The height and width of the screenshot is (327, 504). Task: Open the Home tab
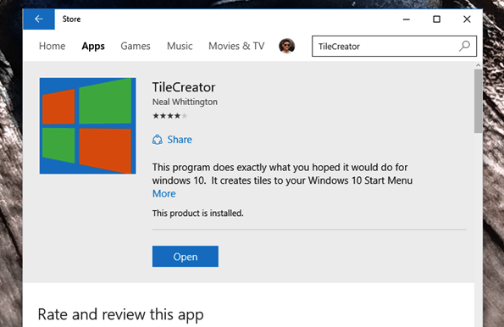[x=52, y=46]
